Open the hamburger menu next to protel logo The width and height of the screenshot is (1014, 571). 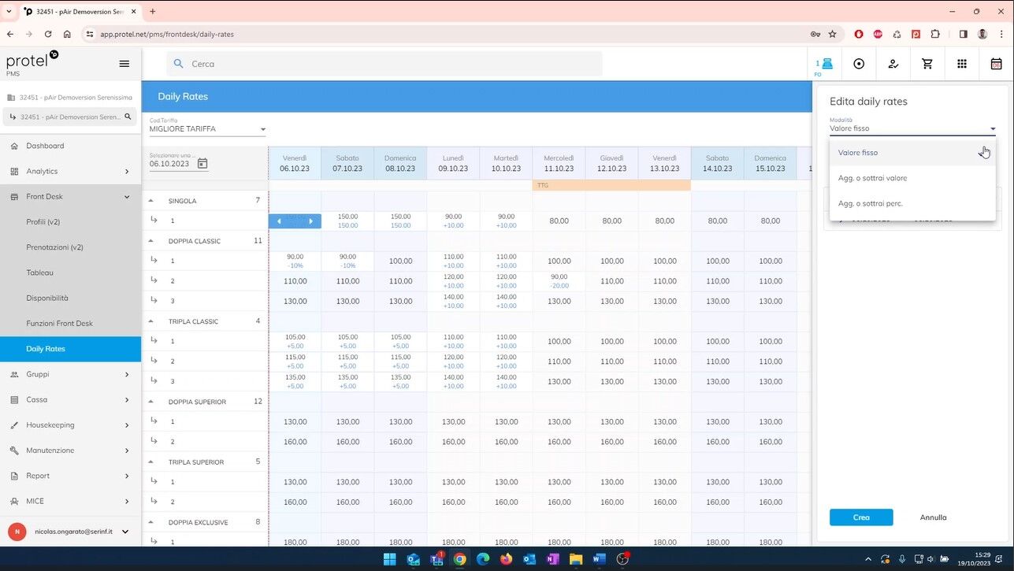click(124, 64)
